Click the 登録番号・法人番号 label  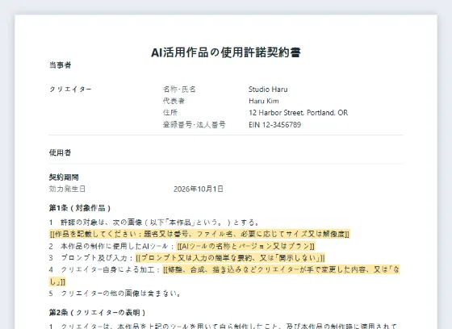coord(194,125)
